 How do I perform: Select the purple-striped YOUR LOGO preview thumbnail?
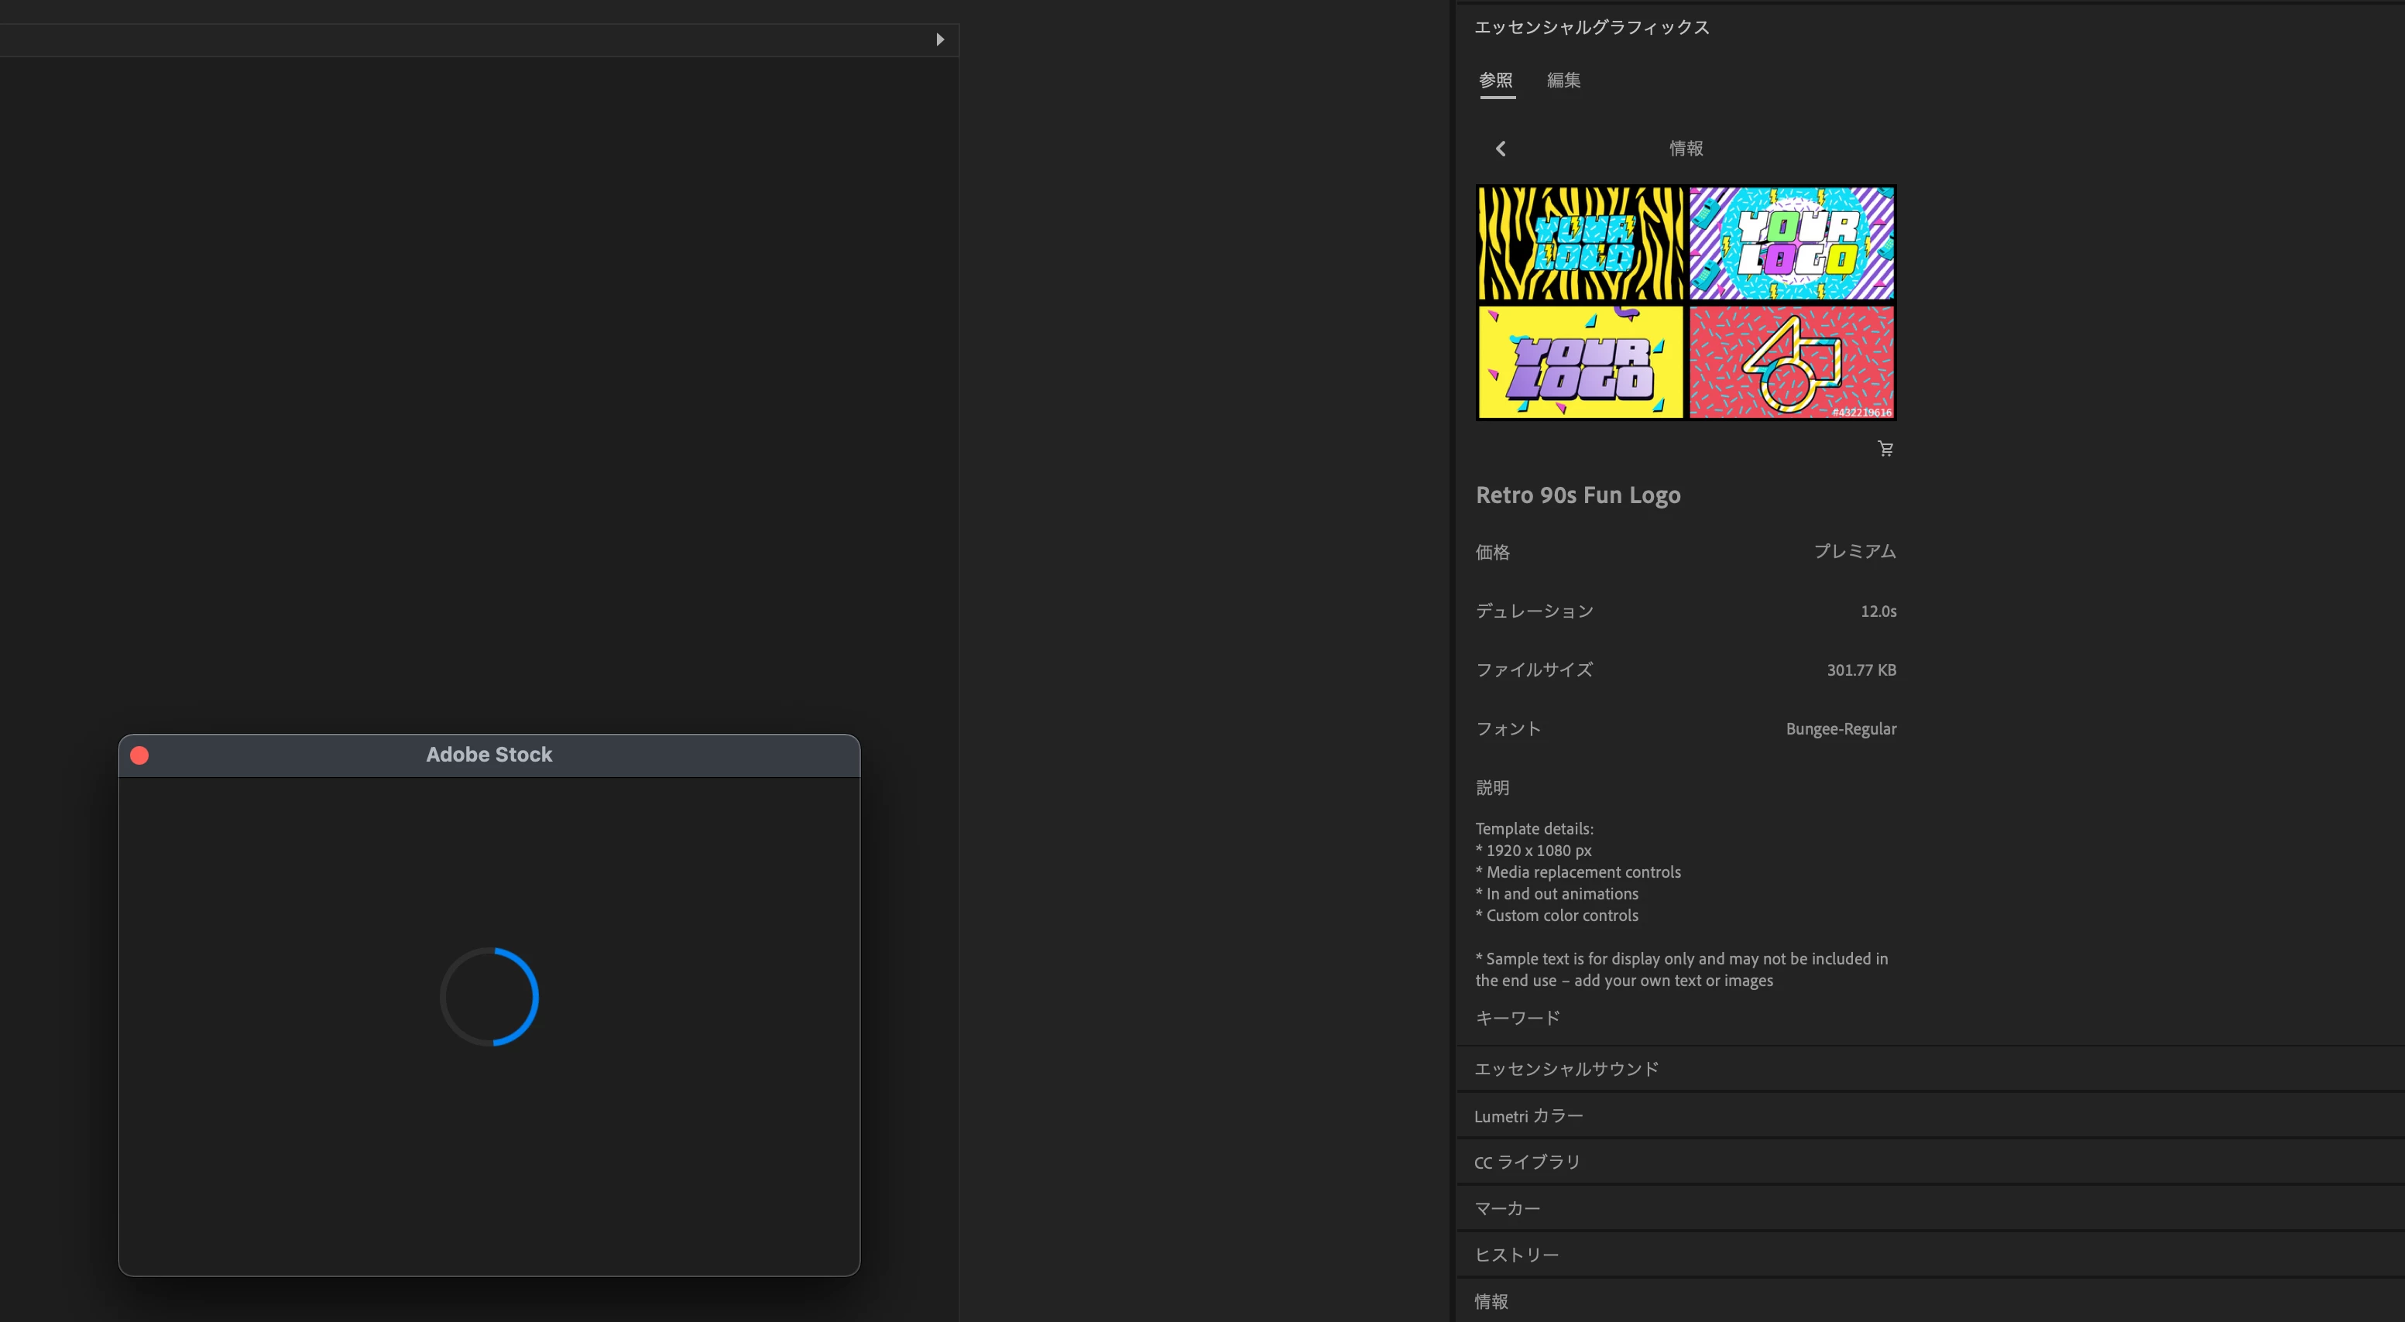1791,244
